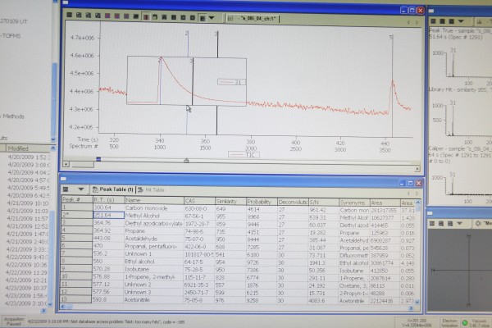This screenshot has width=492, height=328.
Task: Click left arrow of chromatogram horizontal scrollbar
Action: (x=66, y=164)
